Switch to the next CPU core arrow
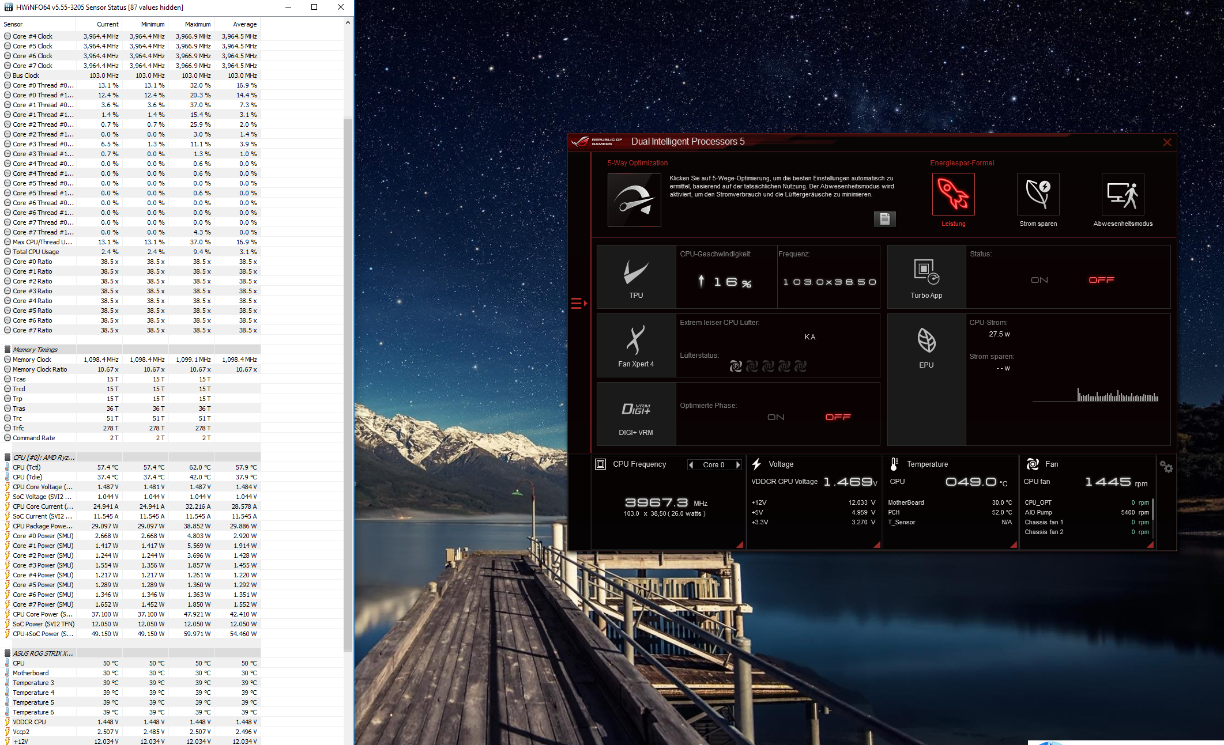 (x=738, y=465)
